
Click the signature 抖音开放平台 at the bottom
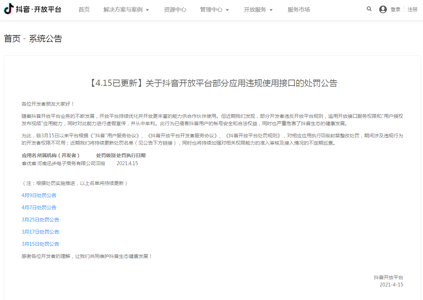pyautogui.click(x=389, y=277)
